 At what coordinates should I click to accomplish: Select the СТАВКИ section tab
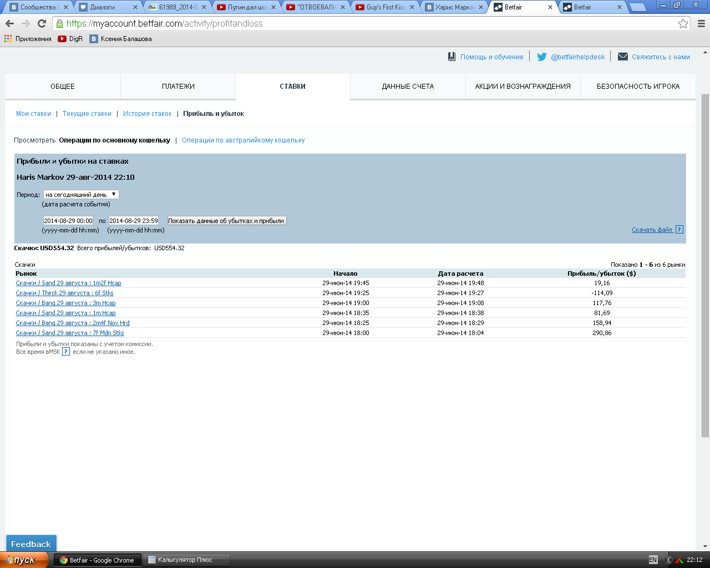[293, 87]
